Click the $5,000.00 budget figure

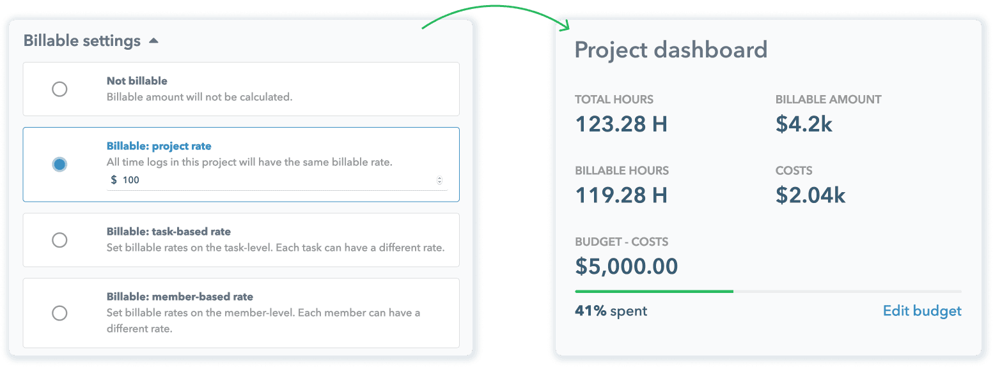pos(626,266)
